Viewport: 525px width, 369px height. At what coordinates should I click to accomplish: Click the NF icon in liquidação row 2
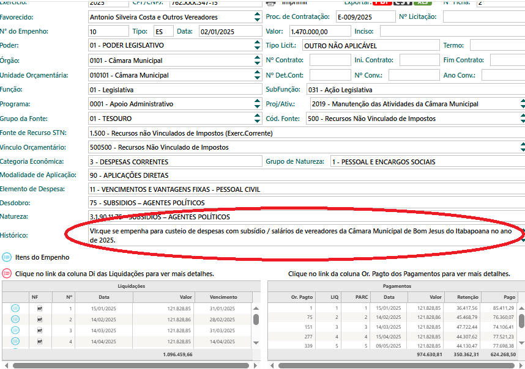point(40,320)
